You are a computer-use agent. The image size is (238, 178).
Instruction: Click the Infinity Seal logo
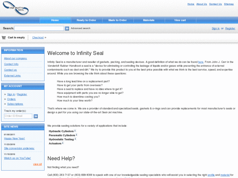pos(16,8)
